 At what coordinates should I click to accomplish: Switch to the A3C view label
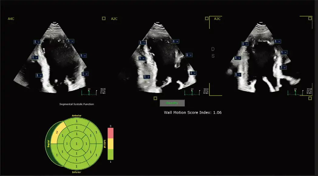(217, 19)
